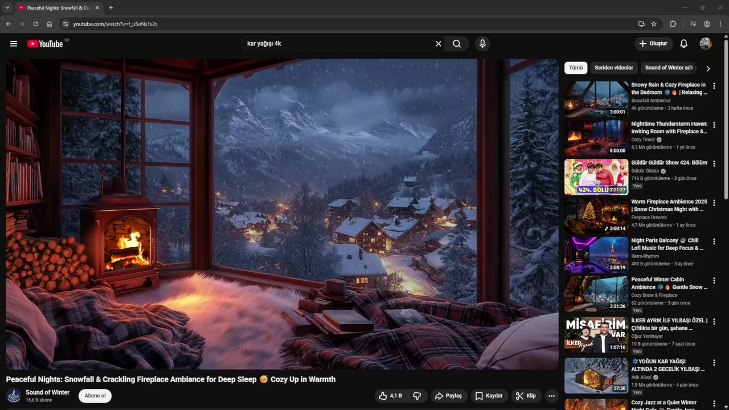Screen dimensions: 729x410
Task: Open options for Warm Fireplace Ambience 2025
Action: [714, 202]
